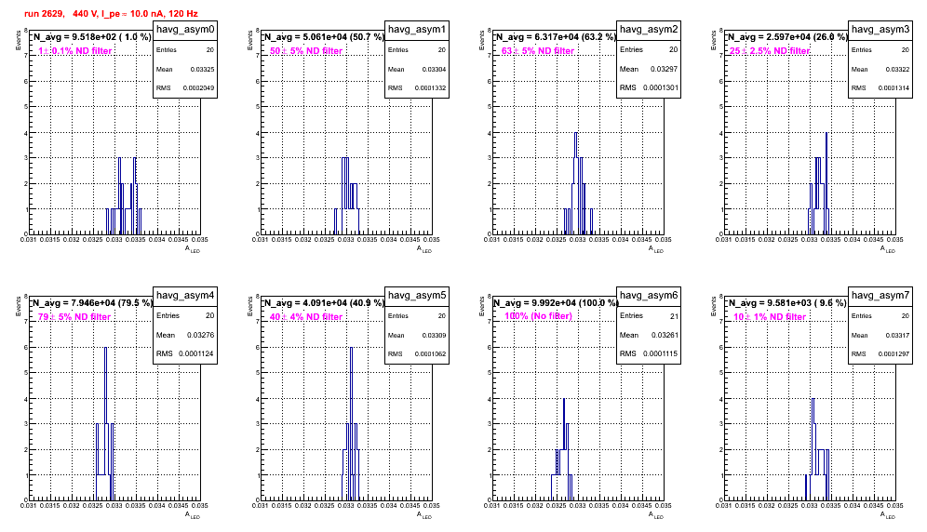927x532 pixels.
Task: Click the A_LED x-axis title of havg_asym0
Action: pos(193,249)
